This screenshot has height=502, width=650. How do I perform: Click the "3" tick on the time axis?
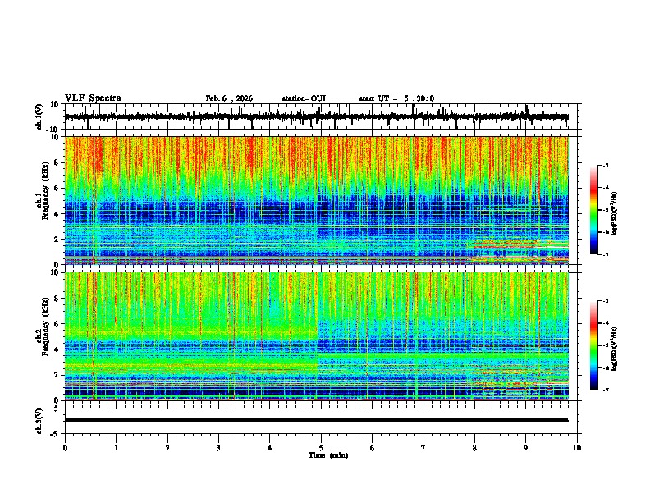click(218, 448)
